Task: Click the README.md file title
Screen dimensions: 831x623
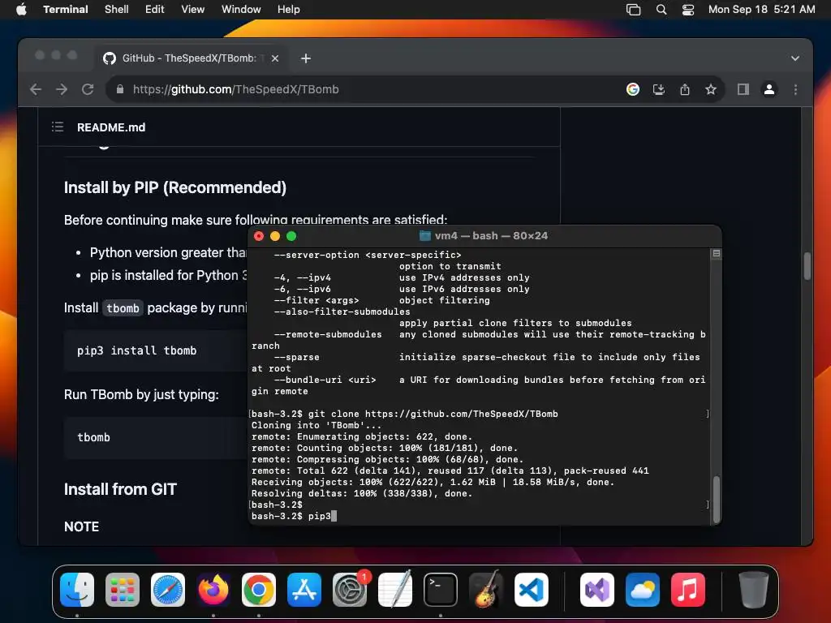Action: pos(111,127)
